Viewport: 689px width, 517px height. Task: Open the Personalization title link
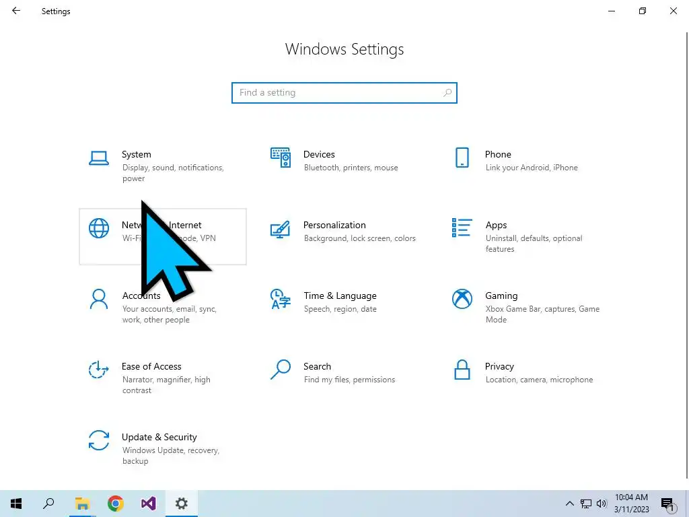pyautogui.click(x=334, y=225)
